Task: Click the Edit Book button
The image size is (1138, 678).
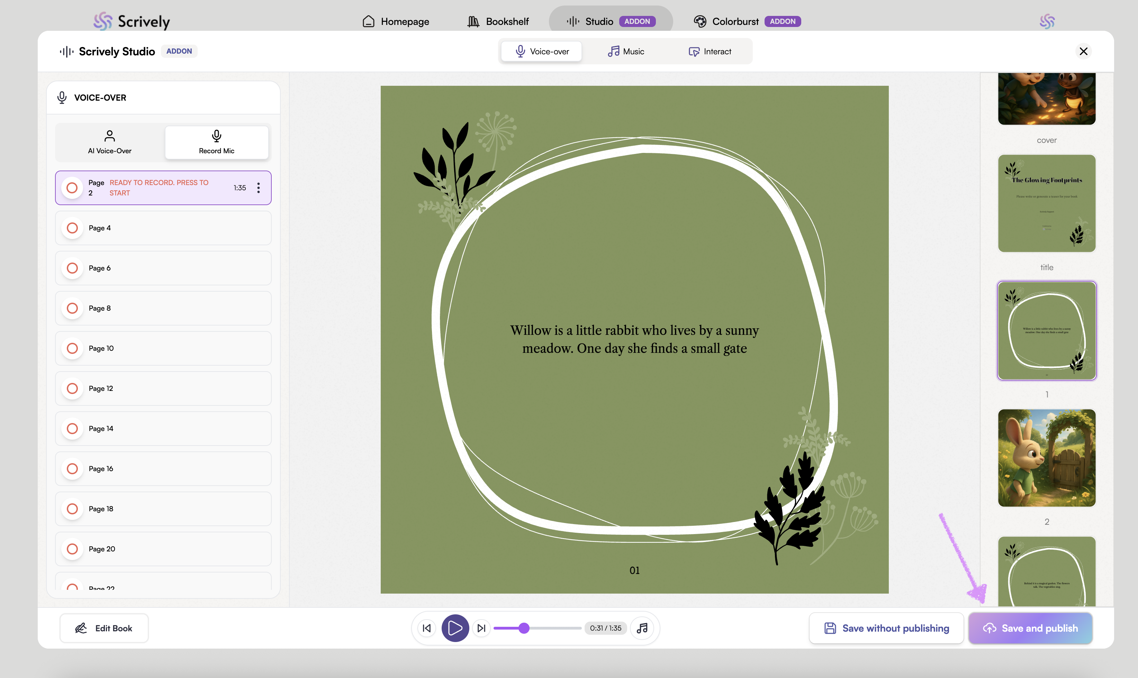Action: click(x=104, y=628)
